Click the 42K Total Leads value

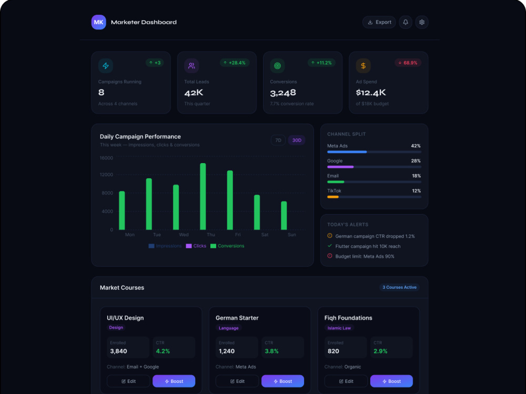(x=194, y=93)
